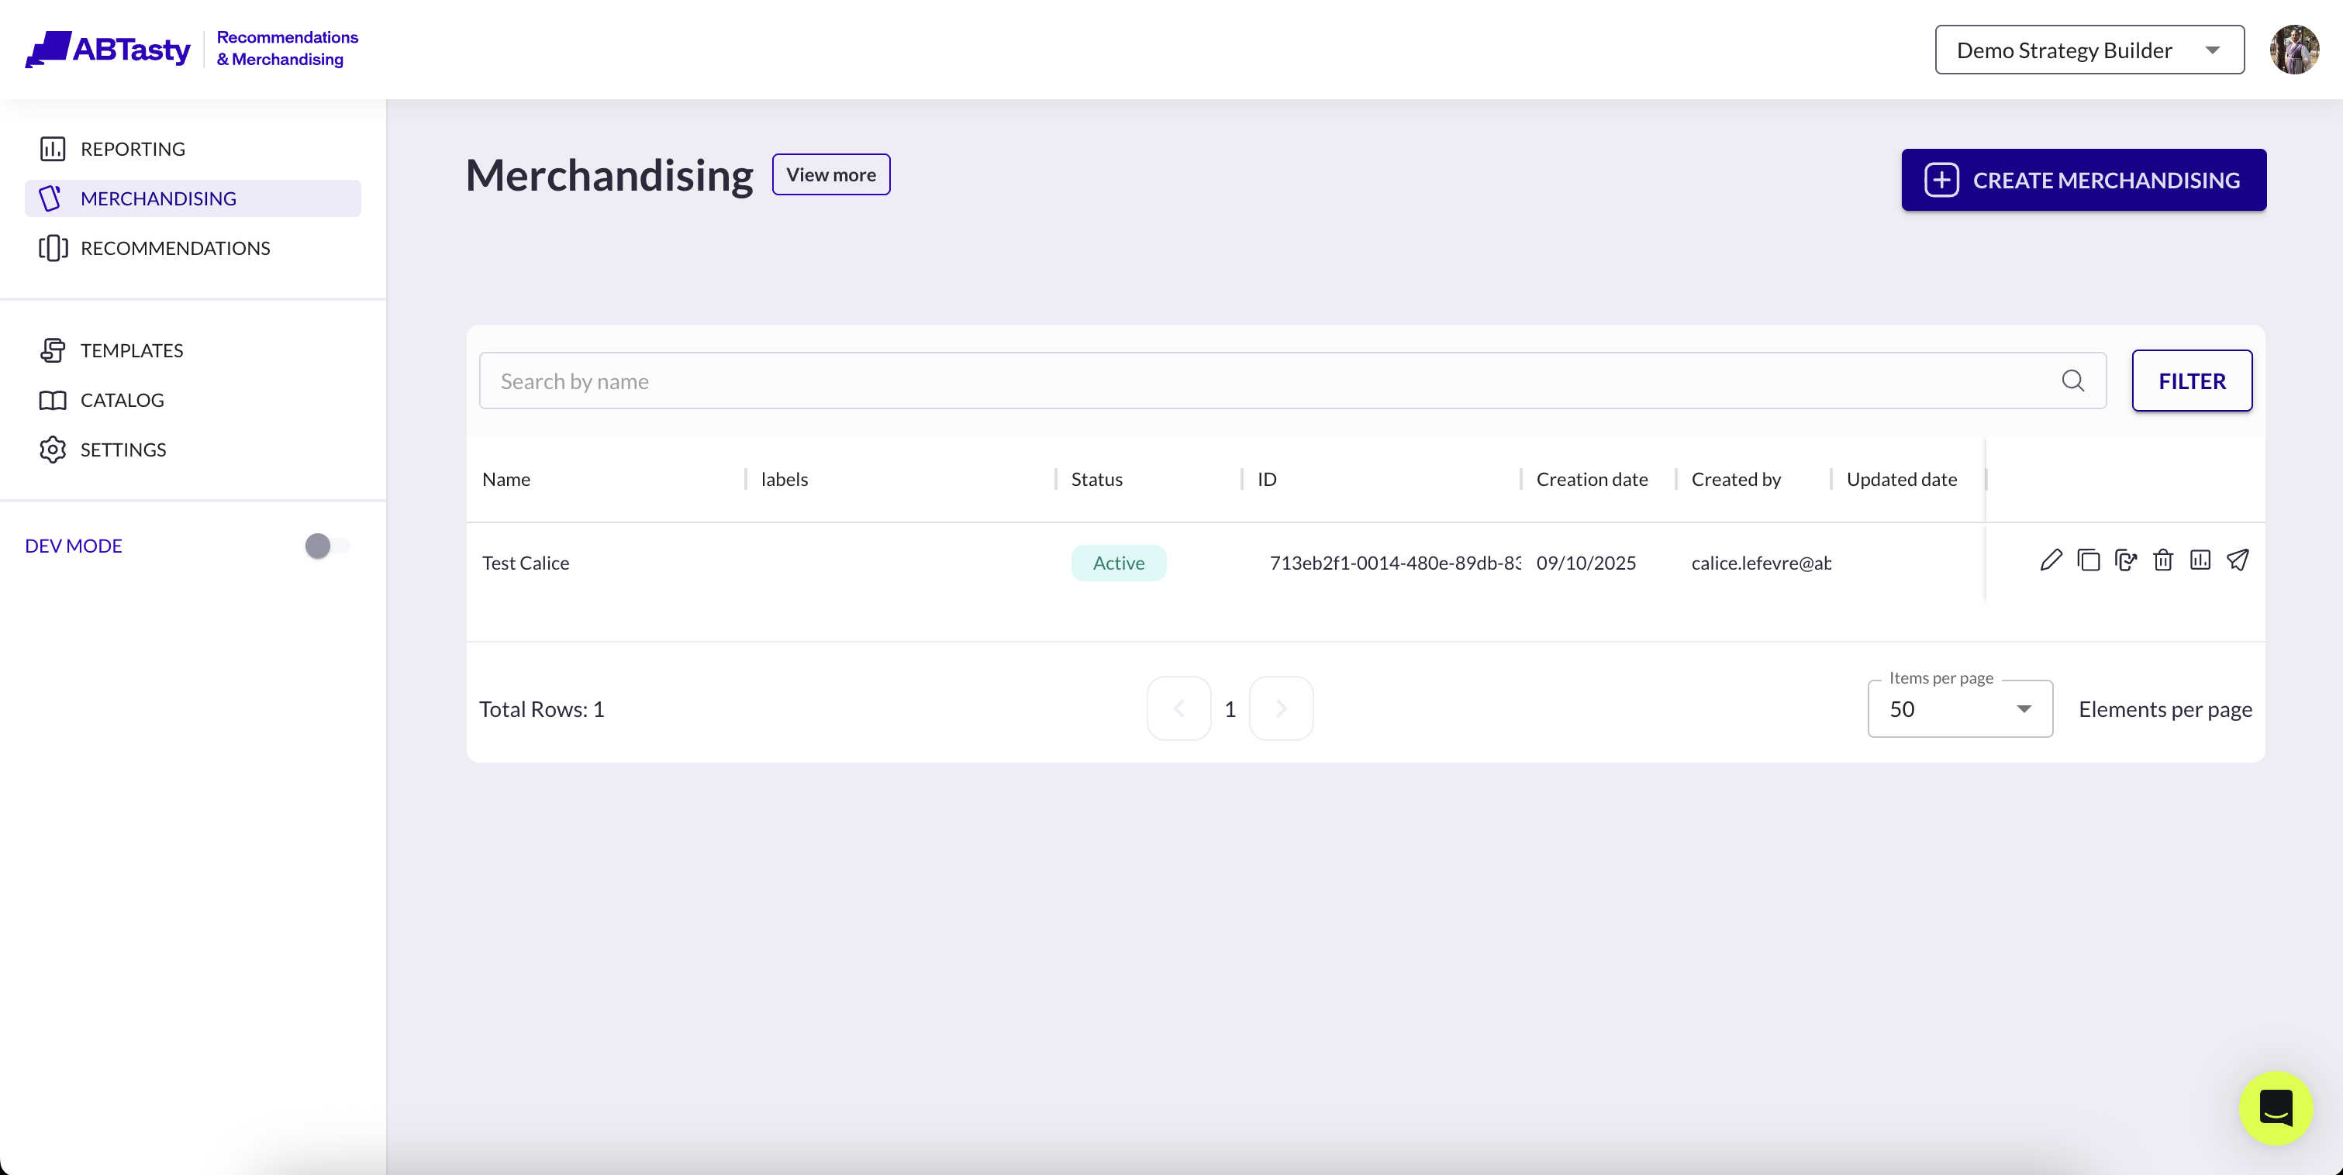
Task: Click the magnifier search icon
Action: point(2073,380)
